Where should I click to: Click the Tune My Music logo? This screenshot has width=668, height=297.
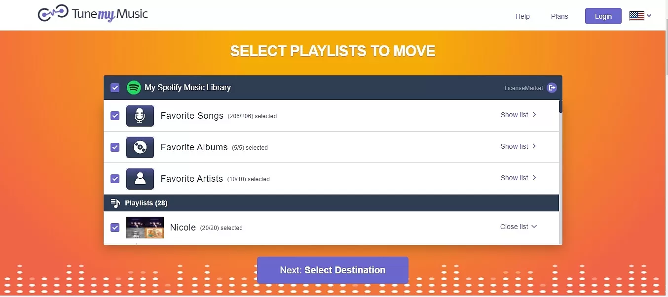[93, 14]
